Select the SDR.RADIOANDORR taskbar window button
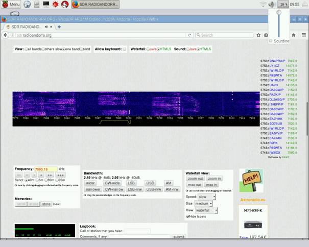 click(95, 4)
